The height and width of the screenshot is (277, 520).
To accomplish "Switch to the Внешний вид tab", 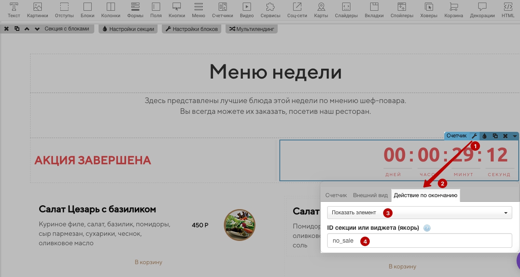I will [x=370, y=195].
